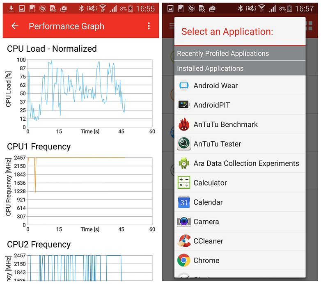Select the AnTuTu Tester icon
Image resolution: width=321 pixels, height=284 pixels.
point(184,144)
